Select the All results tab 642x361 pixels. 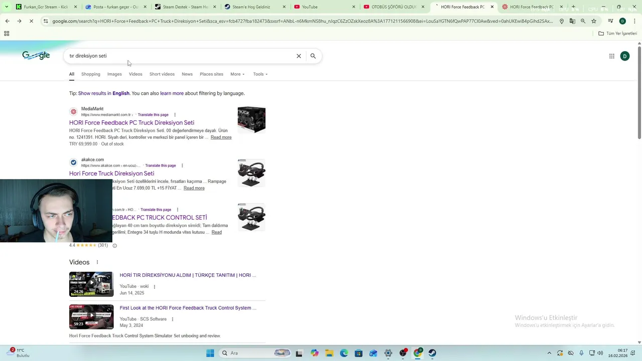[x=72, y=74]
